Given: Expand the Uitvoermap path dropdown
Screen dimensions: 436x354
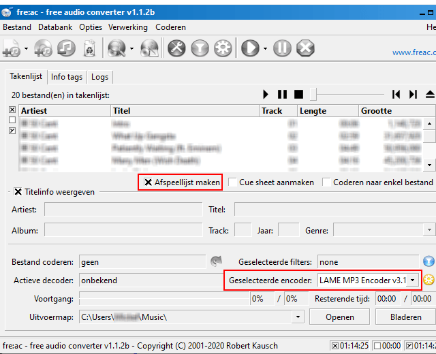Looking at the screenshot, I should pyautogui.click(x=298, y=317).
